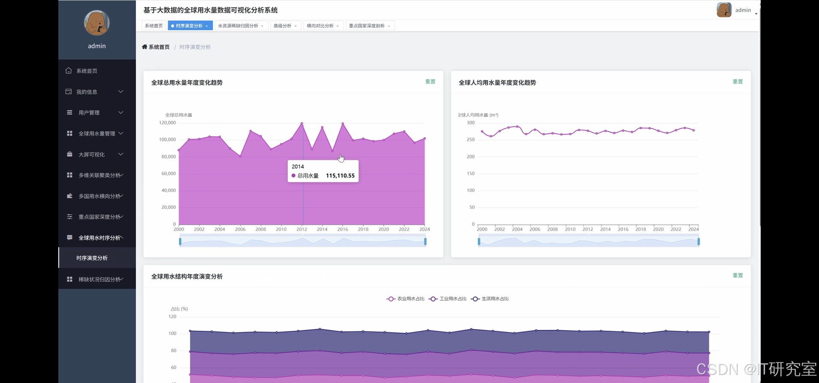This screenshot has width=819, height=383.
Task: Close the 横向对比分析 tab
Action: 337,26
